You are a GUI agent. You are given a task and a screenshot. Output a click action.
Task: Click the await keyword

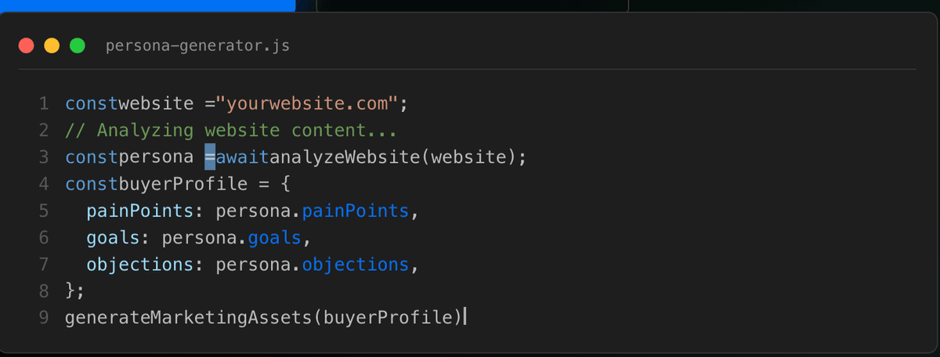coord(242,157)
